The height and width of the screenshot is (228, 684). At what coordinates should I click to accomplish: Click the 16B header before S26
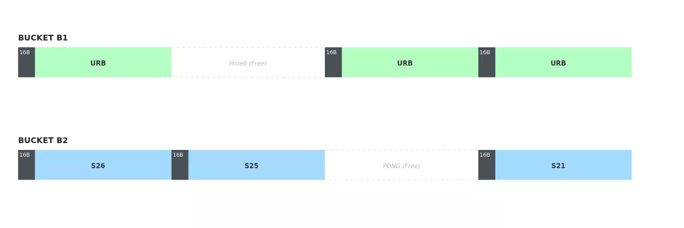click(26, 165)
